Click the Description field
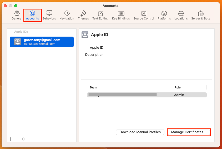Screen dimensions: 222x149 158,55
